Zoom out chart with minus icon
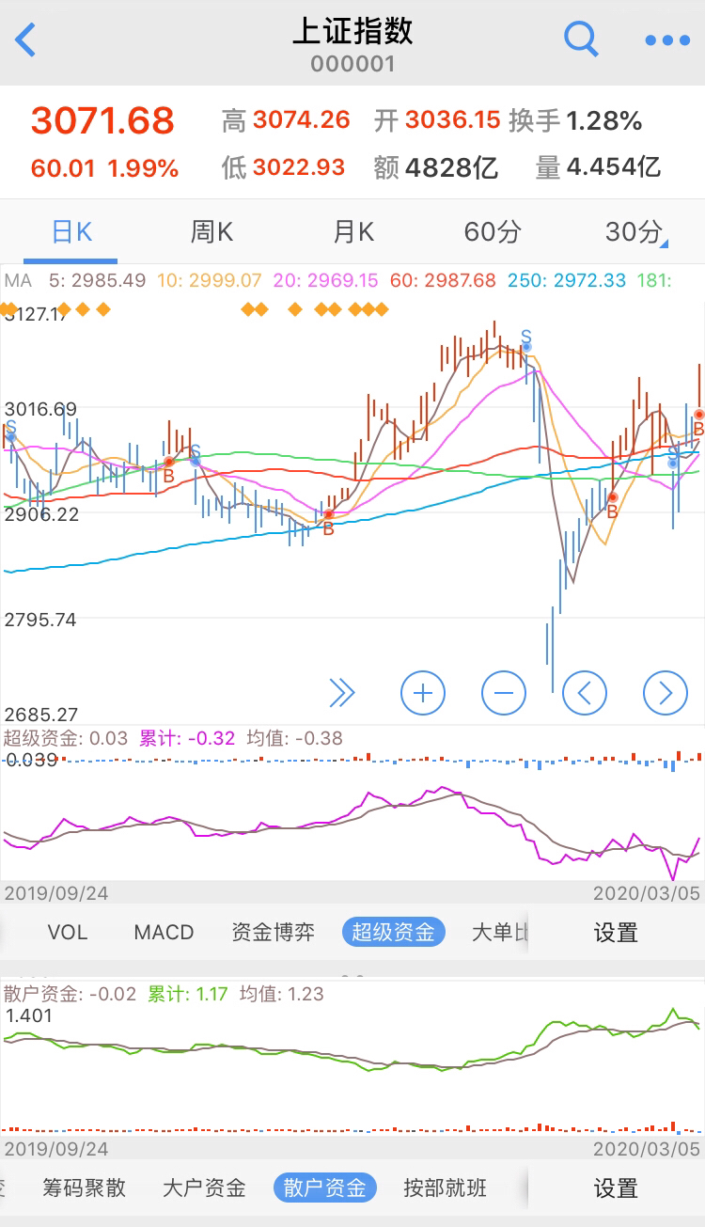This screenshot has height=1227, width=705. 503,694
